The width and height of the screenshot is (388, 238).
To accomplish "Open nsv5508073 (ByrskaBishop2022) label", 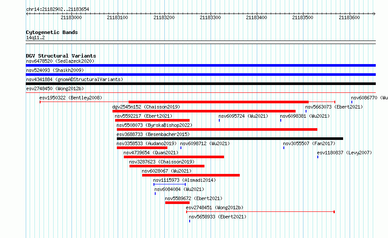I will coord(154,125).
